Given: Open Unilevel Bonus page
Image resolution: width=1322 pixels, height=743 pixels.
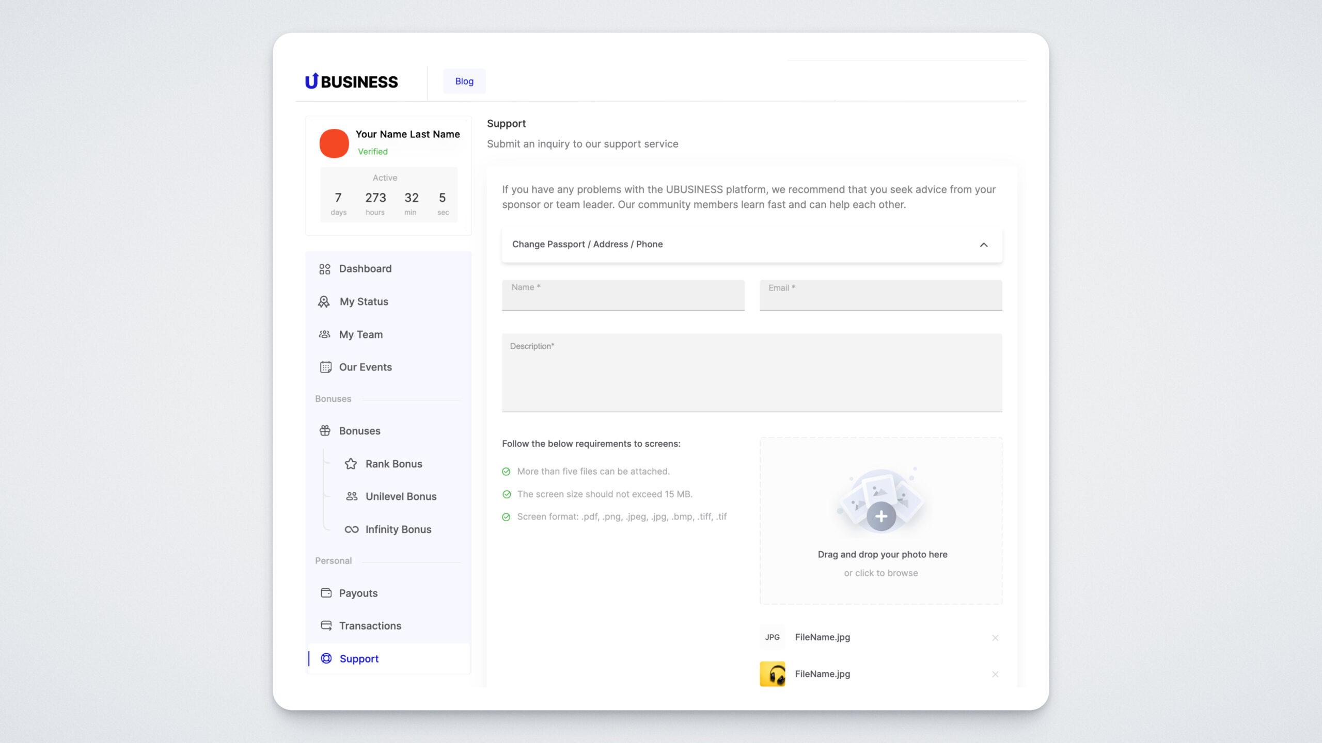Looking at the screenshot, I should (x=401, y=496).
